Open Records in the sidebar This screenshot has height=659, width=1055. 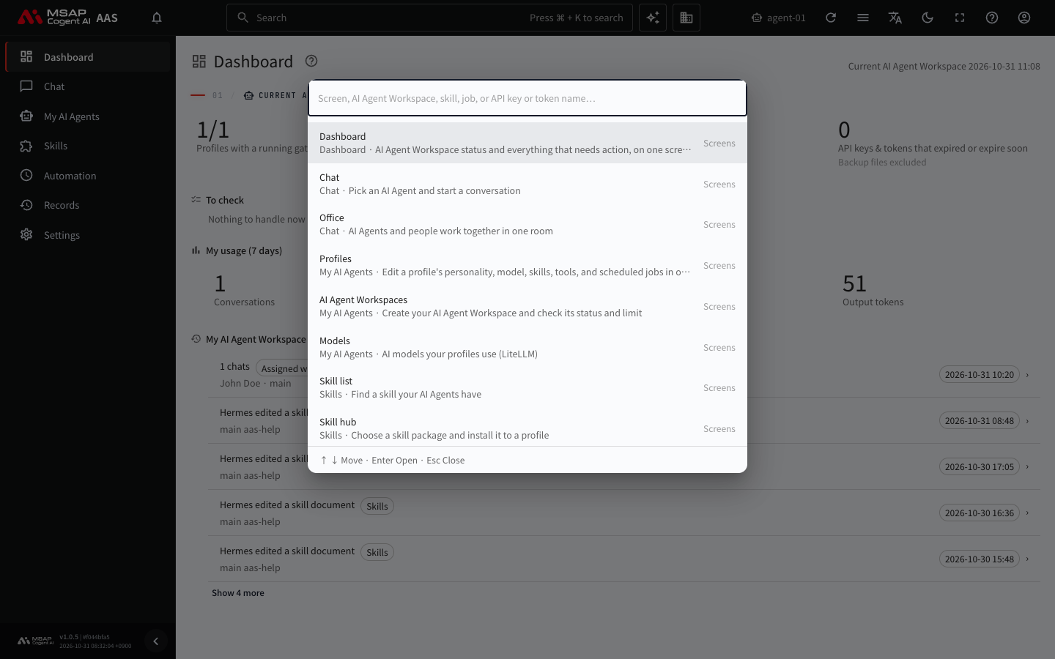[x=88, y=205]
